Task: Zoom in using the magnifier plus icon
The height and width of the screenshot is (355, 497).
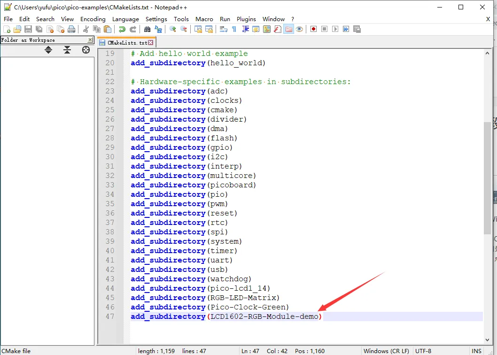Action: (x=173, y=29)
